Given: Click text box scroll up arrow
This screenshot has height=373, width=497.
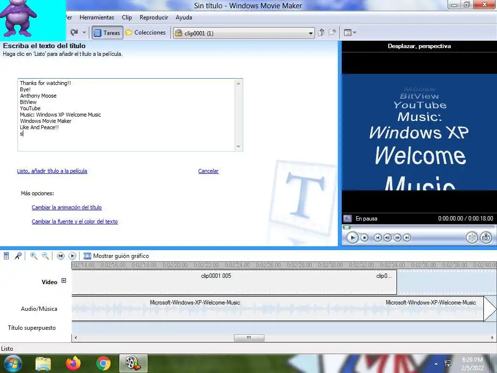Looking at the screenshot, I should click(x=238, y=84).
